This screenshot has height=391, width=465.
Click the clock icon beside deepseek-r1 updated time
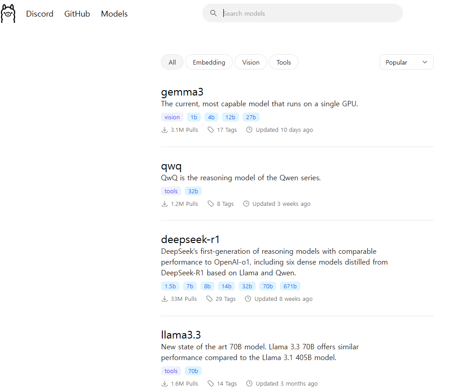[x=248, y=299]
